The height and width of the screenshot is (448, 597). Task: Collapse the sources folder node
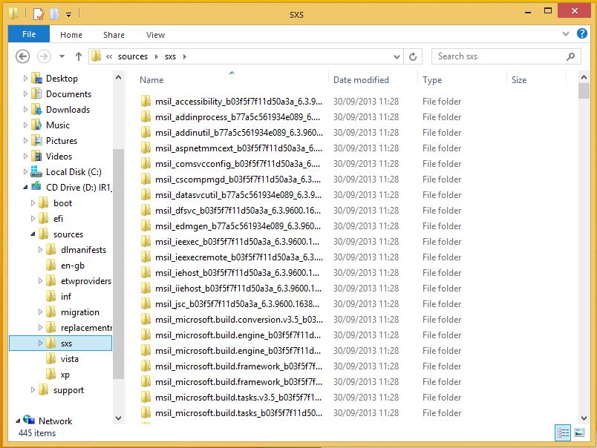coord(33,234)
